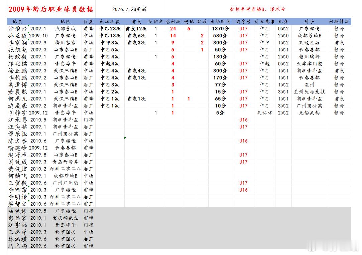Select player name 黄俊煊
362x255 pixels.
[x=17, y=169]
